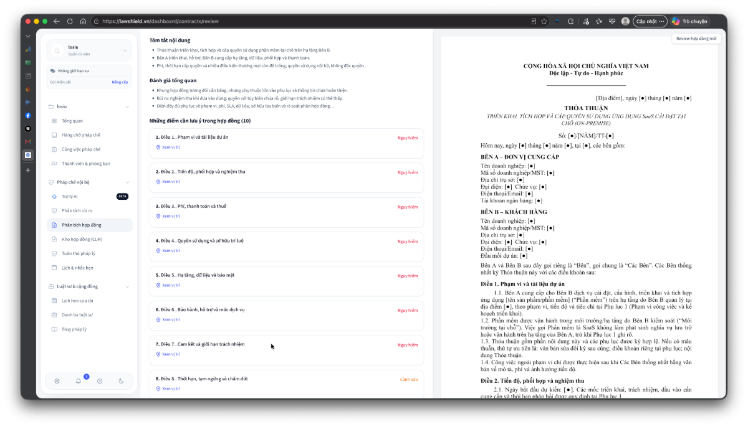748x427 pixels.
Task: Collapse the losiu workspace section chevron
Action: coord(127,106)
